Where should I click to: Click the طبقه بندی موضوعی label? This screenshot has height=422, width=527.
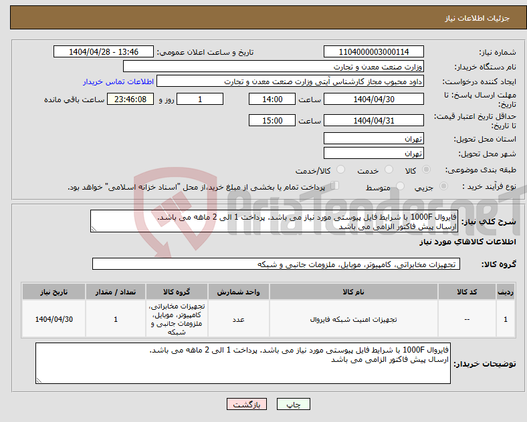click(481, 170)
